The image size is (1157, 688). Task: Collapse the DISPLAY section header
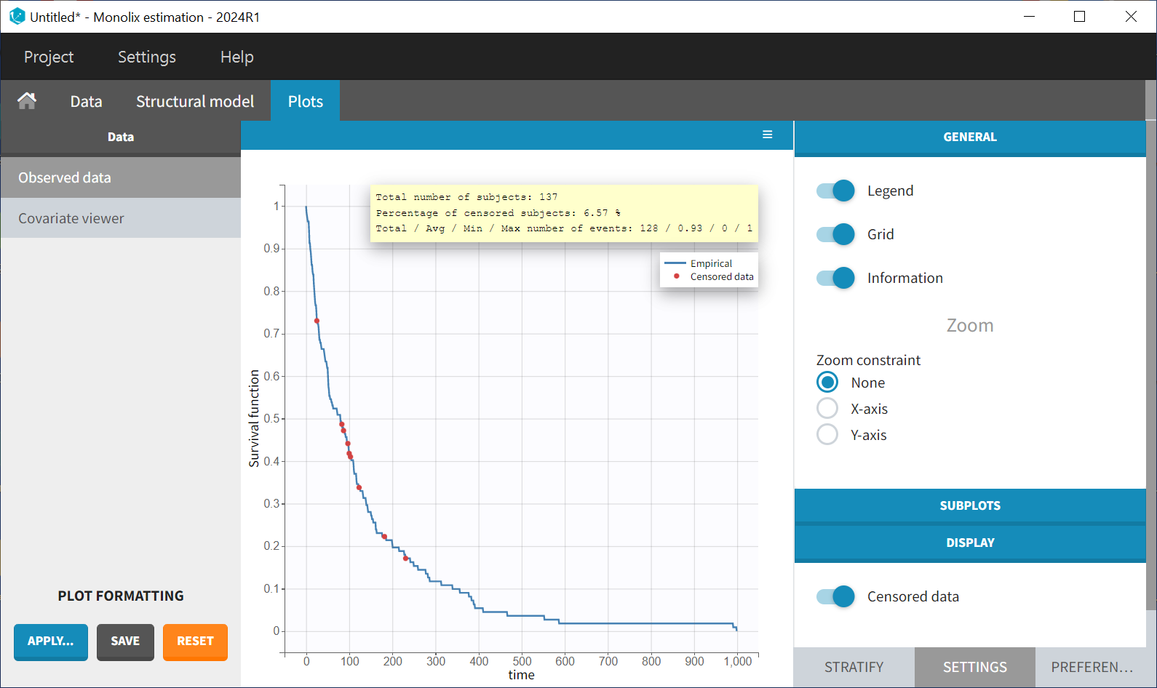969,543
